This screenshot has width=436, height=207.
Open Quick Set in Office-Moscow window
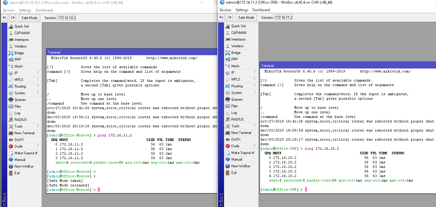[24, 26]
